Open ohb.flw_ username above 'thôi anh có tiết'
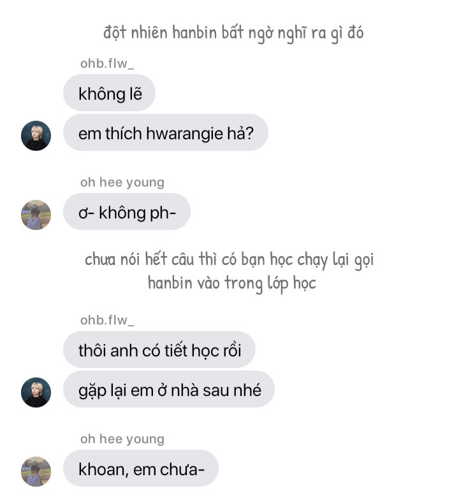 pyautogui.click(x=107, y=320)
